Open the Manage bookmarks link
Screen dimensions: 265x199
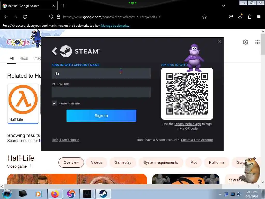(x=116, y=26)
